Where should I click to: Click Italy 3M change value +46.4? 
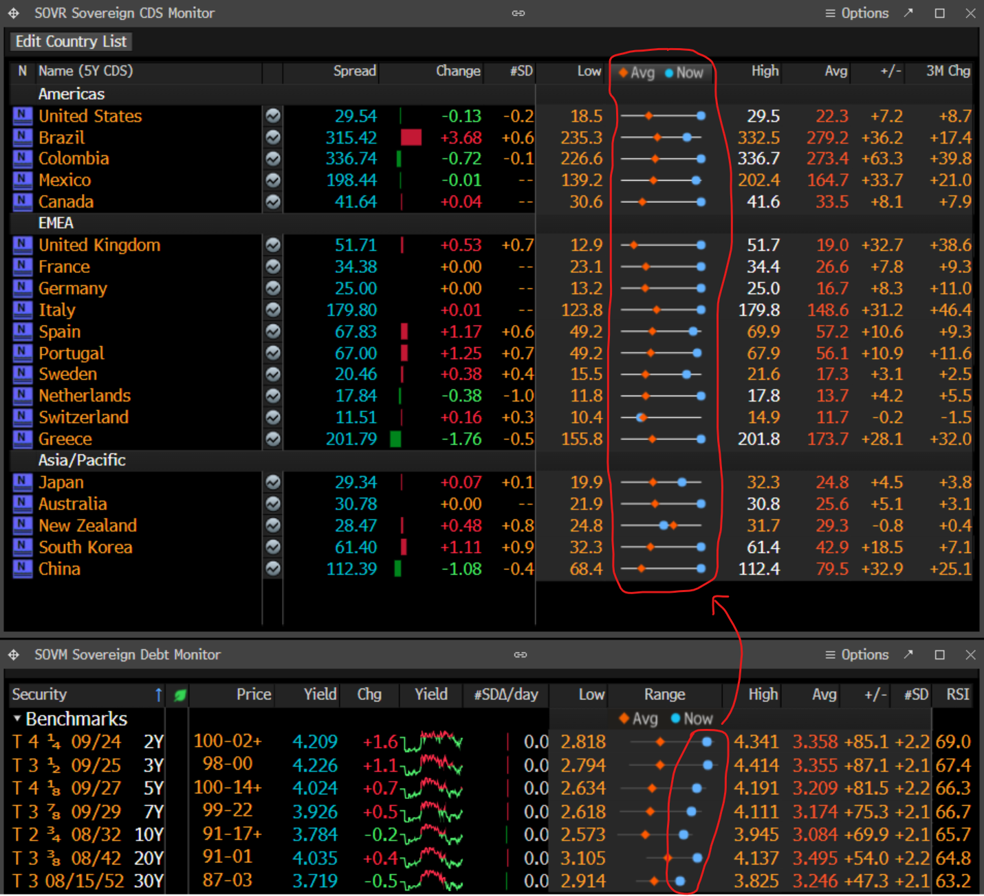click(x=950, y=309)
